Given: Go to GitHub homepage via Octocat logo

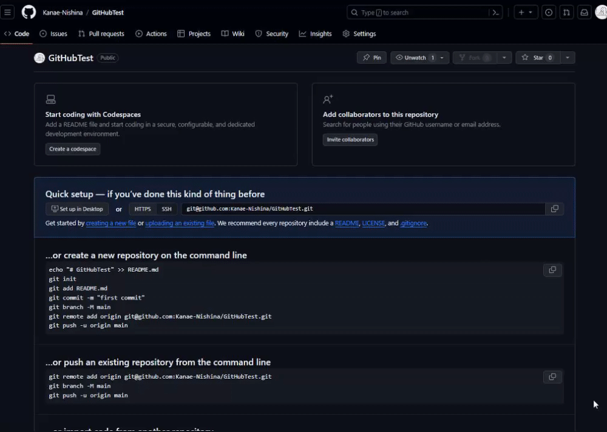Looking at the screenshot, I should (x=29, y=12).
